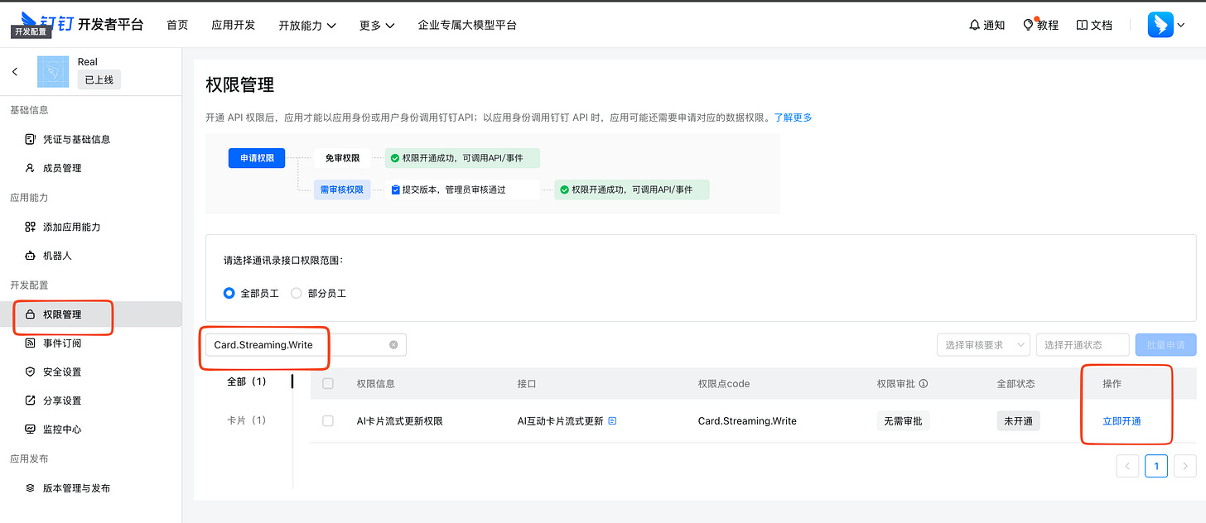The height and width of the screenshot is (523, 1206).
Task: Open the 选择开通状态 dropdown
Action: (x=1083, y=345)
